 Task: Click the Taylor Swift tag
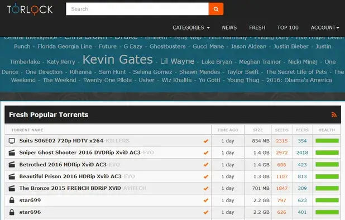(x=243, y=72)
